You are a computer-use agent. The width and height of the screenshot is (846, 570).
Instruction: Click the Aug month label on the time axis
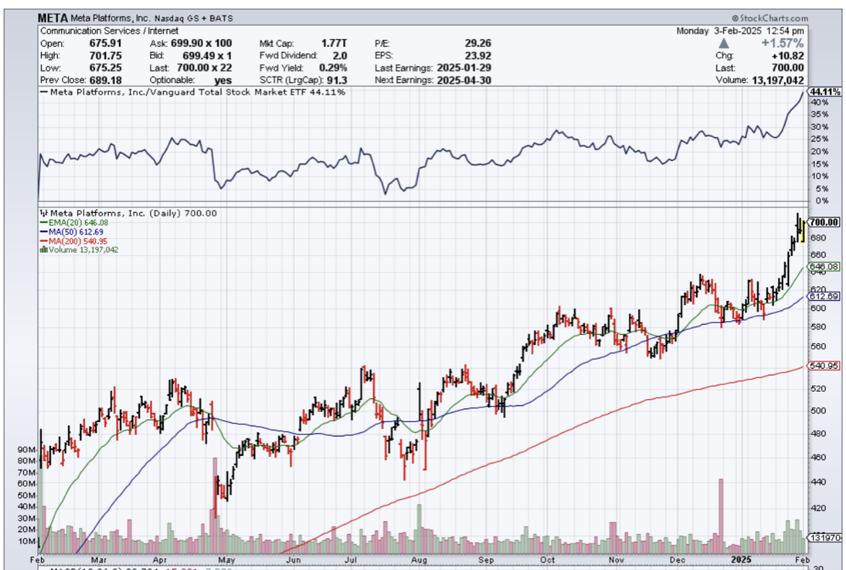[419, 559]
